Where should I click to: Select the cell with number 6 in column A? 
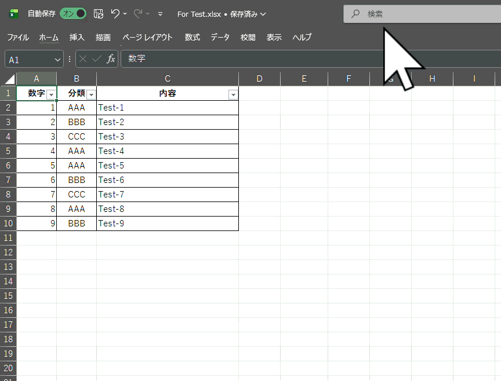(37, 180)
